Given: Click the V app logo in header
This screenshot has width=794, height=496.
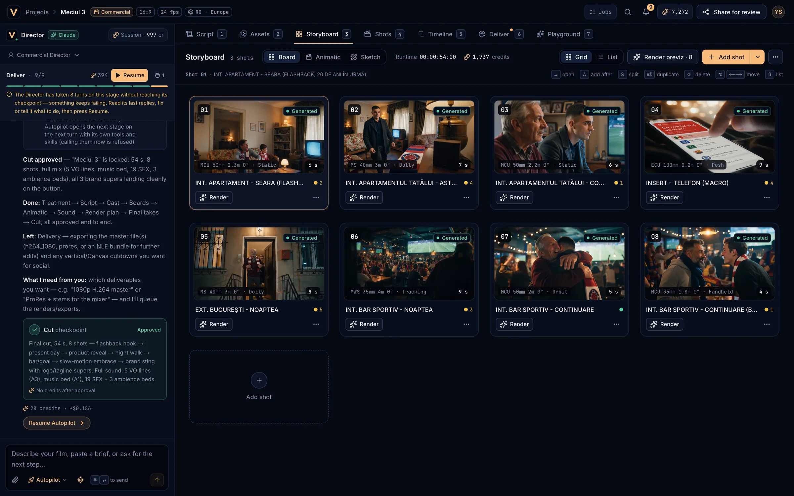Looking at the screenshot, I should 14,12.
